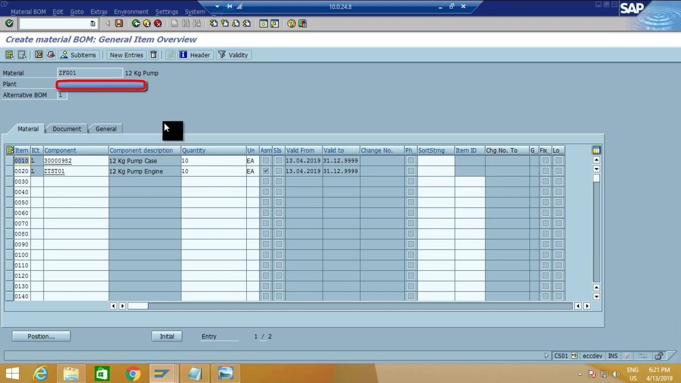Viewport: 681px width, 383px height.
Task: Click the Save floppy disk icon
Action: (119, 23)
